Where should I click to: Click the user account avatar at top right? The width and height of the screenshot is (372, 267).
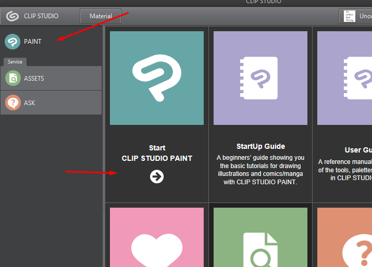pyautogui.click(x=346, y=16)
